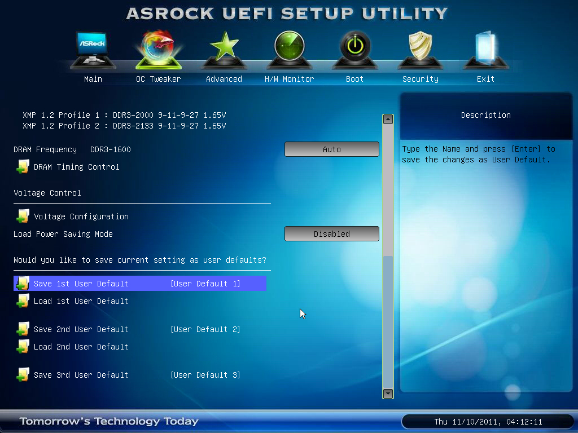Viewport: 578px width, 433px height.
Task: Switch to the Exit tab label
Action: click(x=485, y=79)
